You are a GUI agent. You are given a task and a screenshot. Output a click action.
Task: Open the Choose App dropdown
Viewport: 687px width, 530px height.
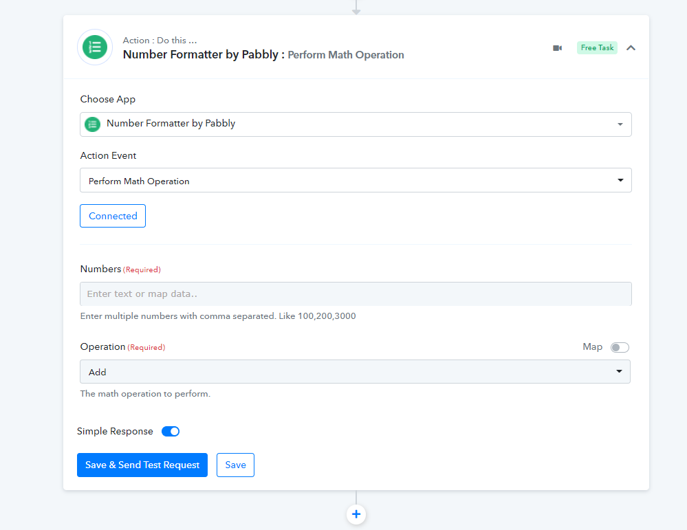[356, 124]
